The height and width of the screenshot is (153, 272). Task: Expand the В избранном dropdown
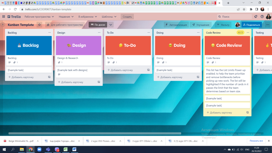tap(88, 17)
